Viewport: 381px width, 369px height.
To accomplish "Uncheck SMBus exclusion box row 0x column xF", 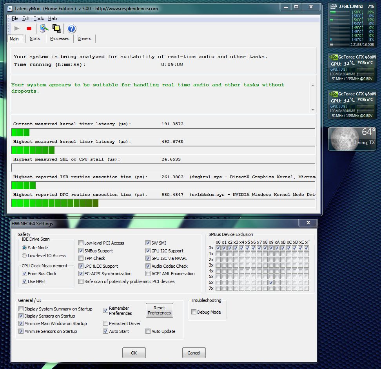I will pyautogui.click(x=307, y=248).
